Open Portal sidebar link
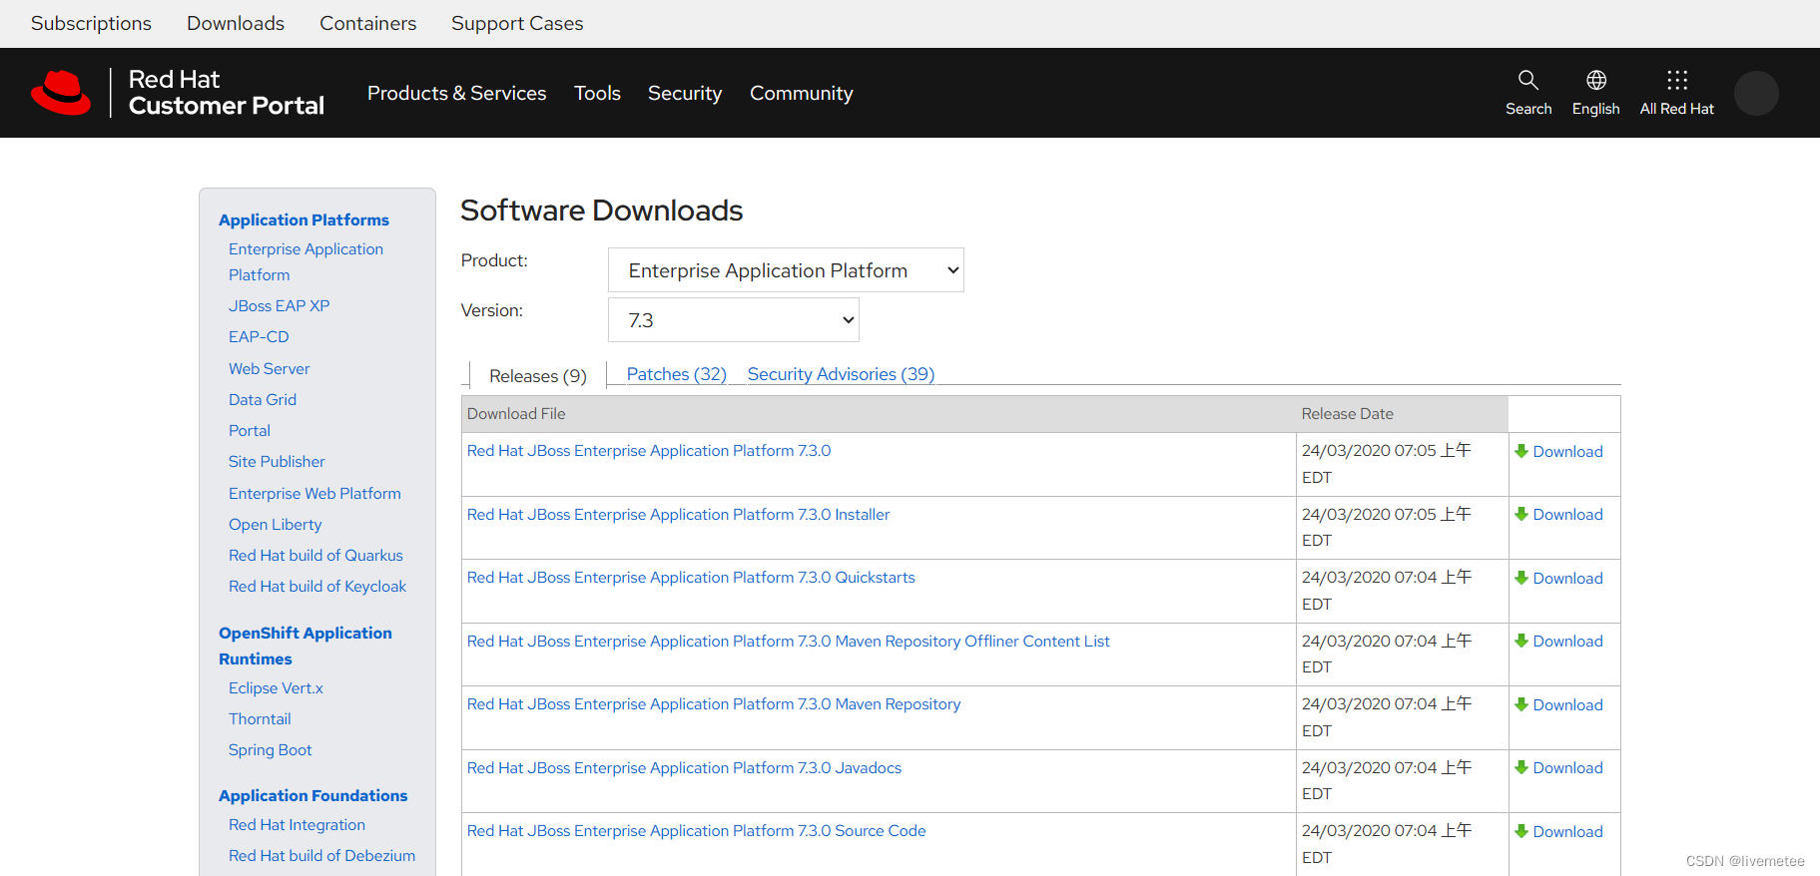Viewport: 1820px width, 876px height. click(250, 430)
